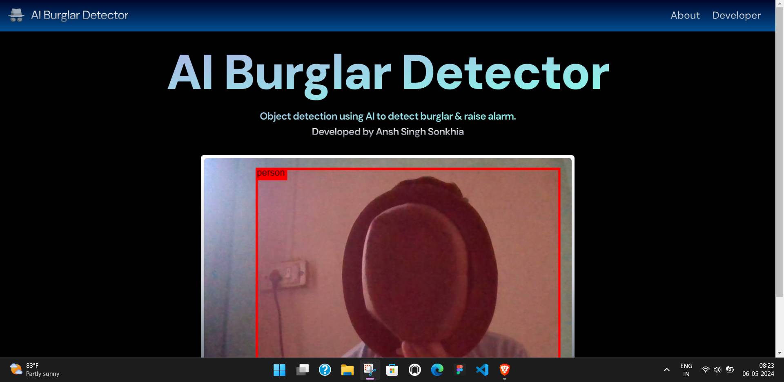Open the Developer page link
Screen dimensions: 784x382
[736, 16]
